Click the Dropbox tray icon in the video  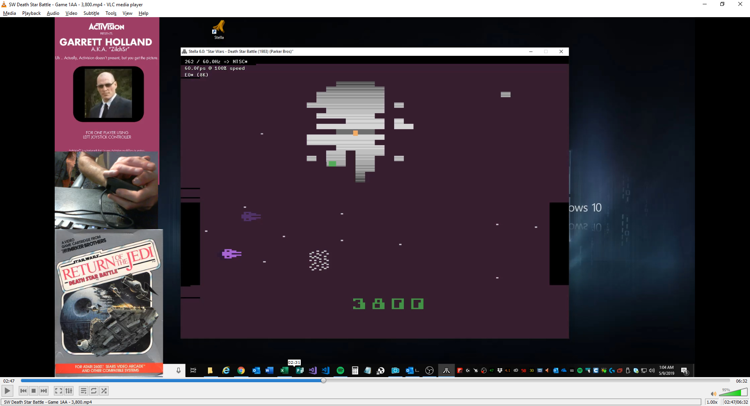500,370
